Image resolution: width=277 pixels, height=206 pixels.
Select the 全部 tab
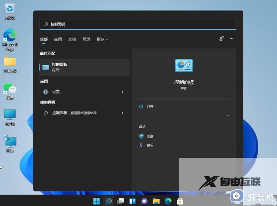click(x=44, y=39)
